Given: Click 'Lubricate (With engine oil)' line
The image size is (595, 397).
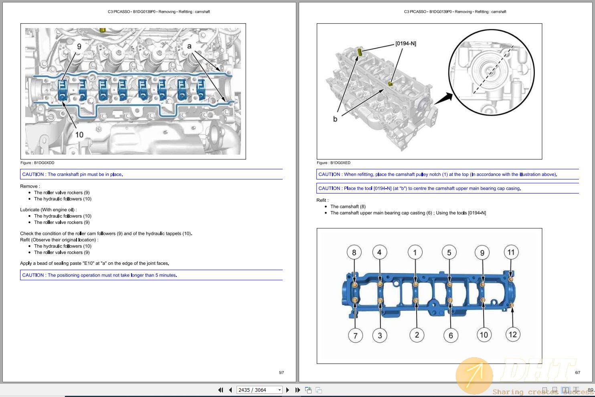Looking at the screenshot, I should point(49,210).
